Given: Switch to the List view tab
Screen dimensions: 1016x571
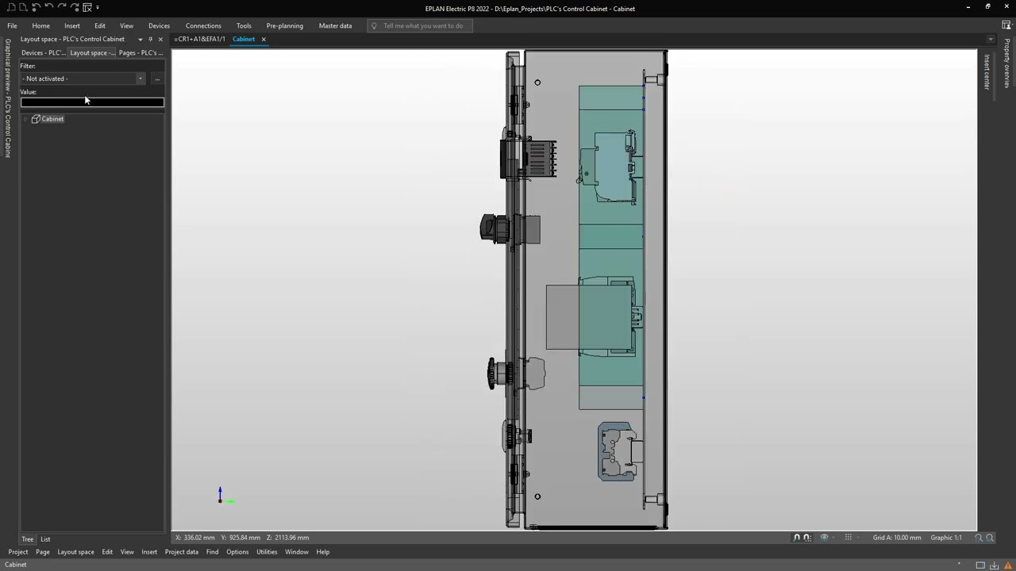Looking at the screenshot, I should (45, 539).
